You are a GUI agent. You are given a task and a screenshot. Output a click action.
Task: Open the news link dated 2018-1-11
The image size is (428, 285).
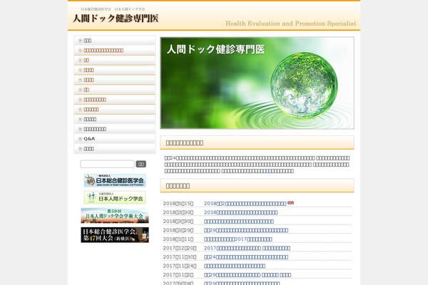(x=238, y=239)
